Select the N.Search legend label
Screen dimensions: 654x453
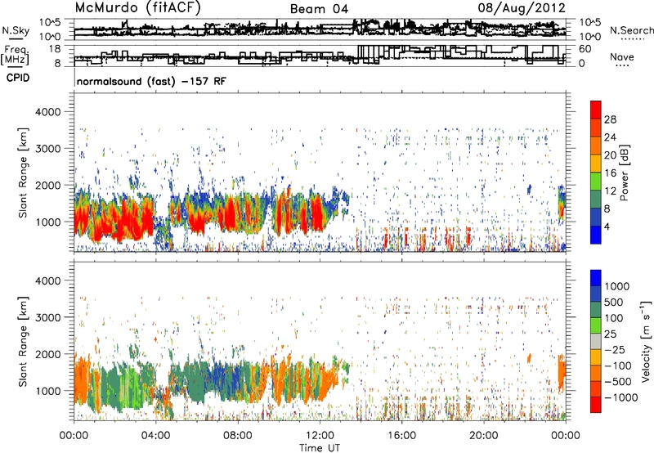click(632, 30)
